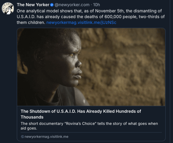This screenshot has height=143, width=173.
Task: Click the blue verified checkmark badge
Action: point(52,5)
